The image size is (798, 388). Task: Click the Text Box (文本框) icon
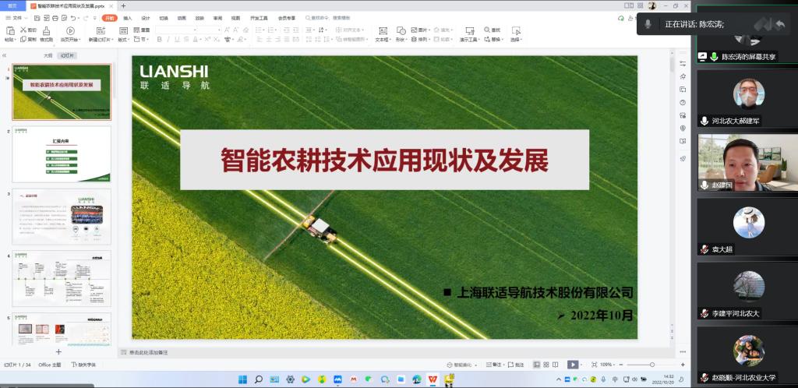383,30
